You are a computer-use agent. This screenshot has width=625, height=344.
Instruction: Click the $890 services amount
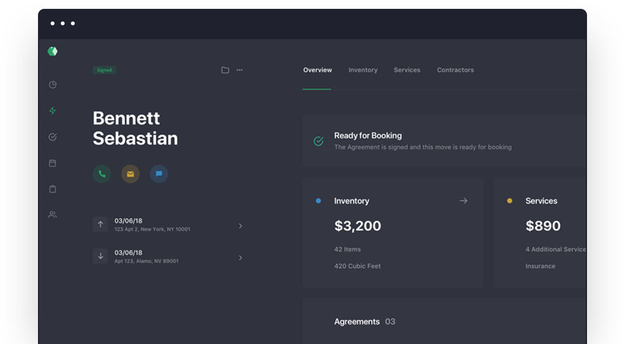click(543, 226)
